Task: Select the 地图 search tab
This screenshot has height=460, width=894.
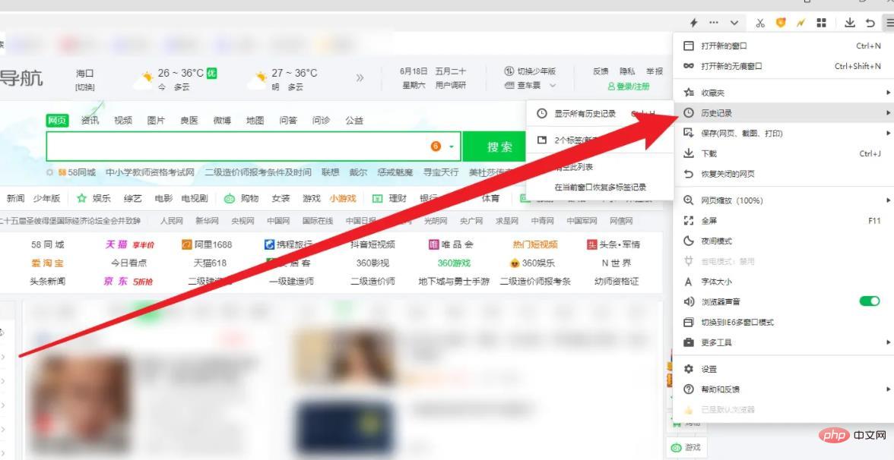Action: point(255,120)
